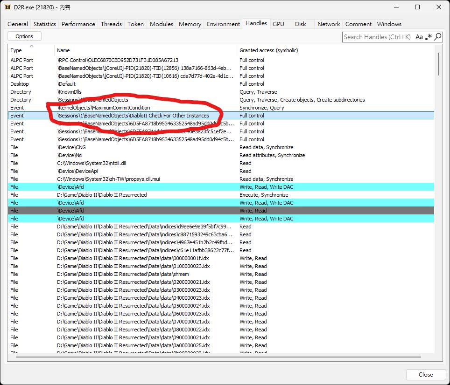Sort by the Type column header
This screenshot has width=450, height=385.
click(x=31, y=50)
